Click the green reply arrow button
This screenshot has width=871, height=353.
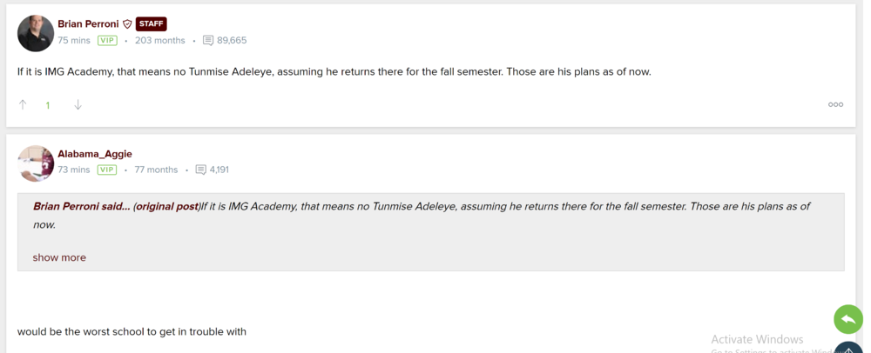(847, 319)
